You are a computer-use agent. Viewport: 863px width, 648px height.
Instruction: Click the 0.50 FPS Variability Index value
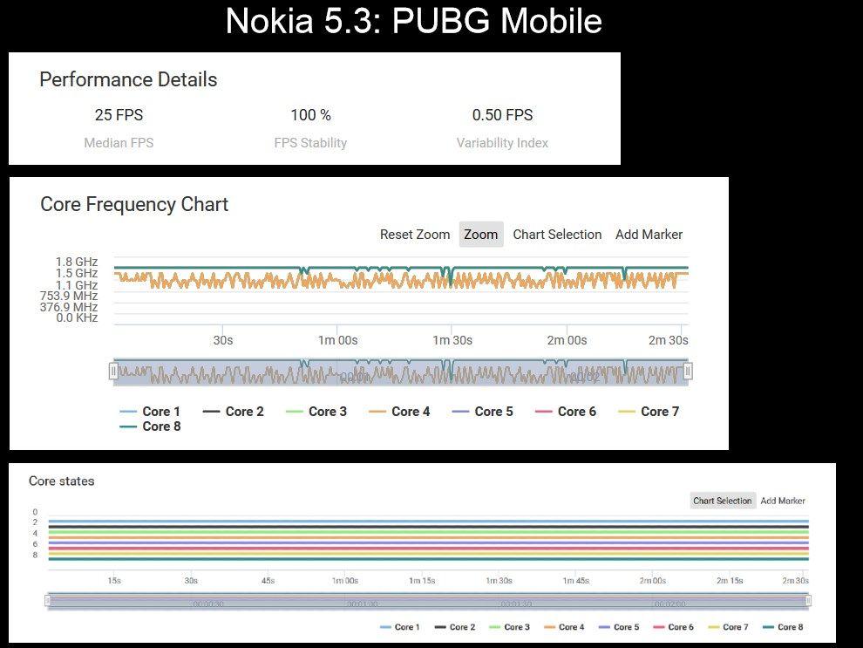click(x=502, y=115)
